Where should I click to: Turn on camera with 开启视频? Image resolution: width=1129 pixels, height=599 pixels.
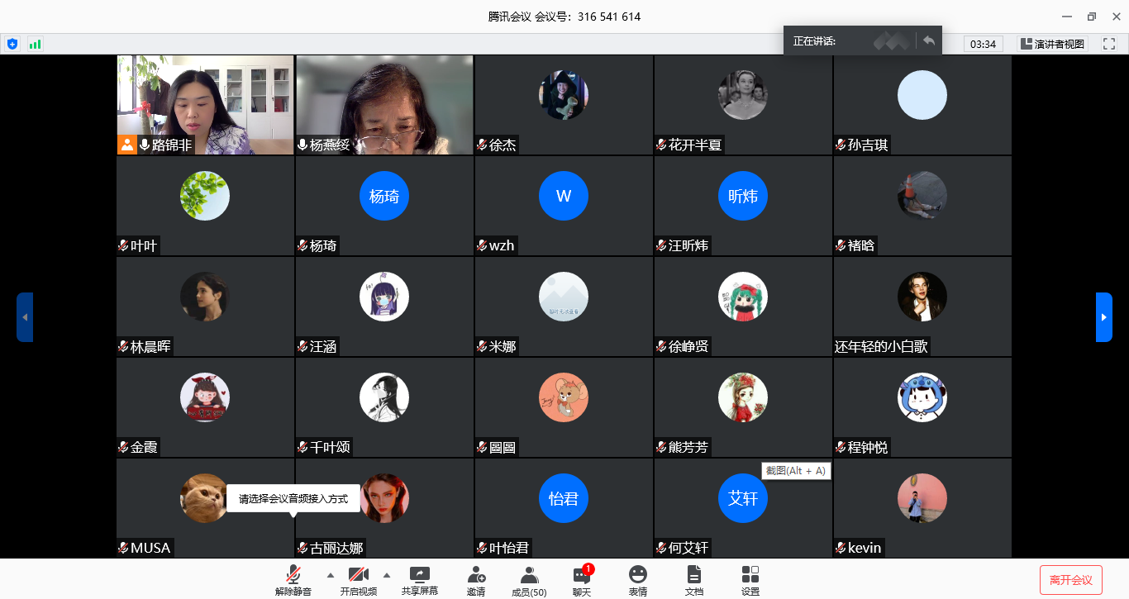359,580
